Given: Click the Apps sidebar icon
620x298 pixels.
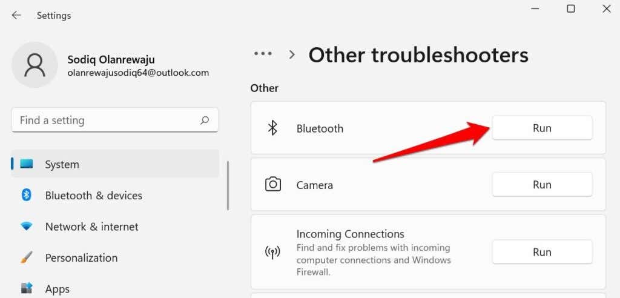Looking at the screenshot, I should pos(27,288).
